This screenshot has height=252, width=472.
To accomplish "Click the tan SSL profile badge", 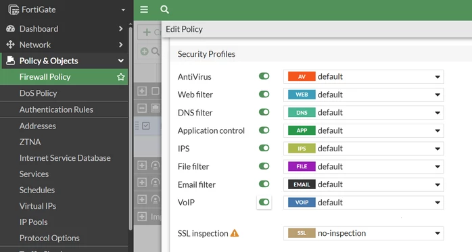I will coord(302,233).
